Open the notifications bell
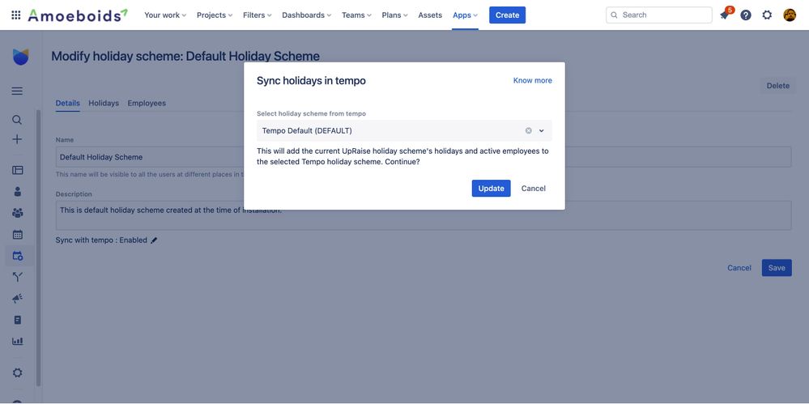The width and height of the screenshot is (809, 404). click(725, 15)
